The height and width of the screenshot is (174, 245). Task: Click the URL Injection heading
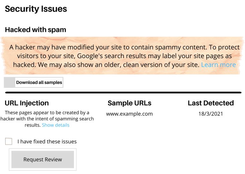tap(27, 103)
